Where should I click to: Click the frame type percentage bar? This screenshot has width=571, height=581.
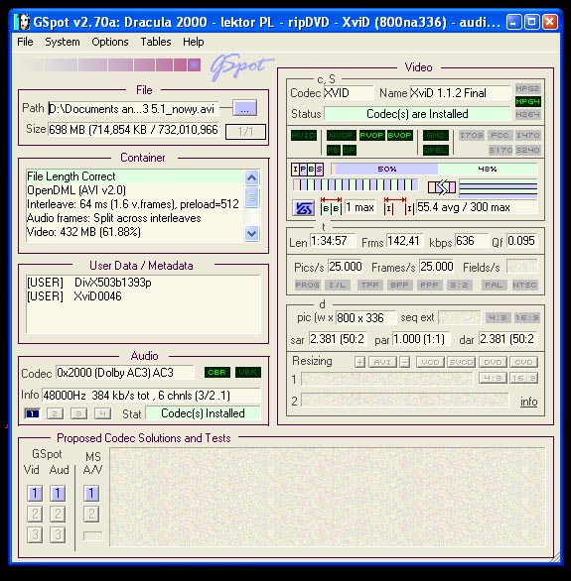434,169
